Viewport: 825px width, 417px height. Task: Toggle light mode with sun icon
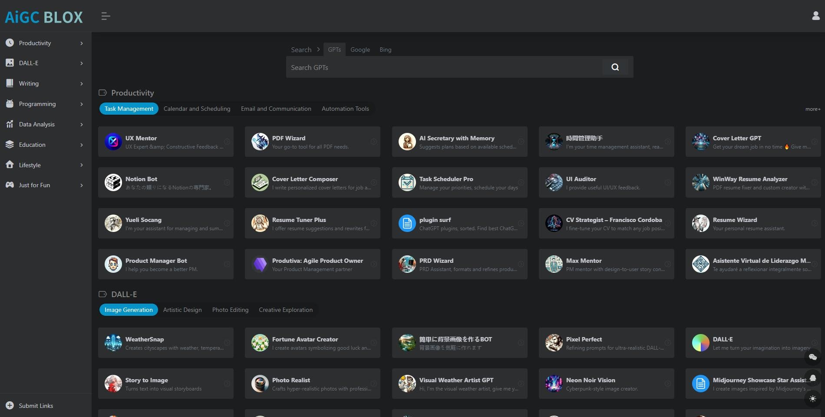pyautogui.click(x=813, y=399)
